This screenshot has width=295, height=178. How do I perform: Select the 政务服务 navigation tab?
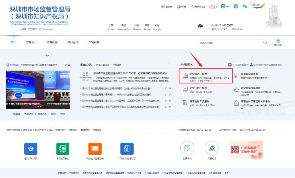click(x=52, y=42)
